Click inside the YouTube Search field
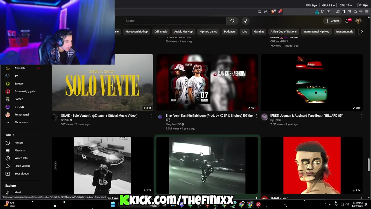This screenshot has width=371, height=209. pyautogui.click(x=174, y=21)
